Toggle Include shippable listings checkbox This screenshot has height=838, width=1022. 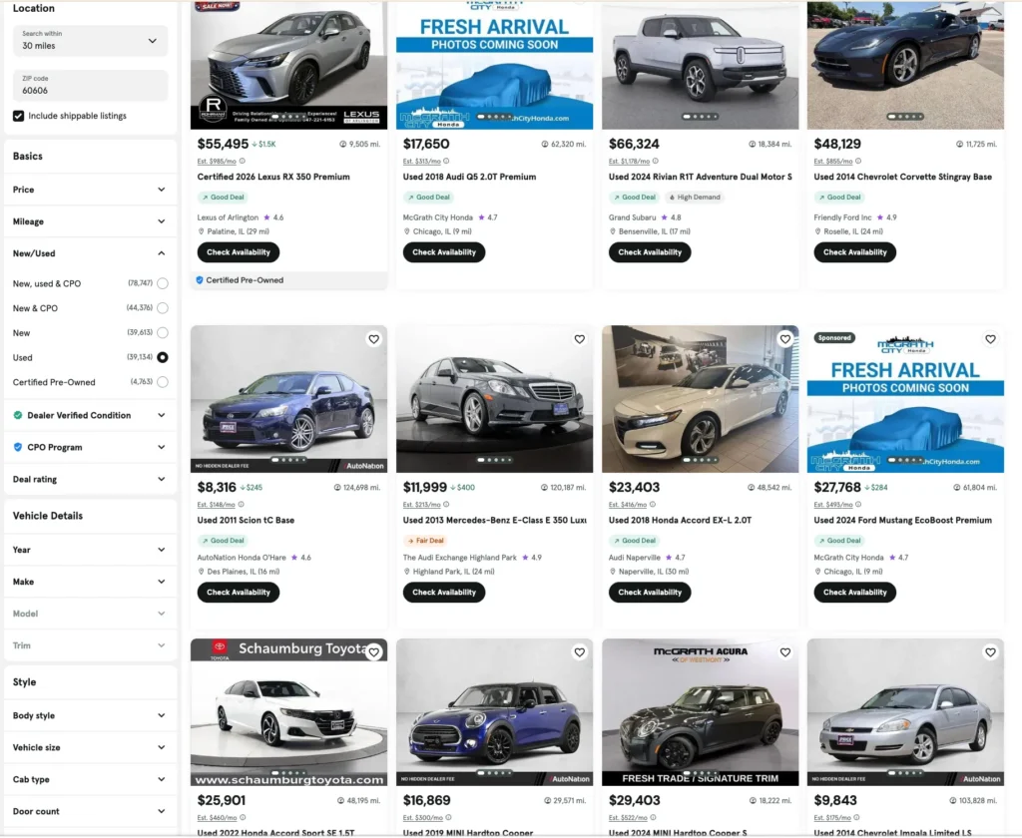18,116
